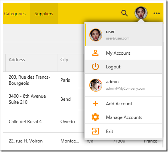Image resolution: width=168 pixels, height=152 pixels.
Task: Click the user profile photo in the menu
Action: (96, 35)
